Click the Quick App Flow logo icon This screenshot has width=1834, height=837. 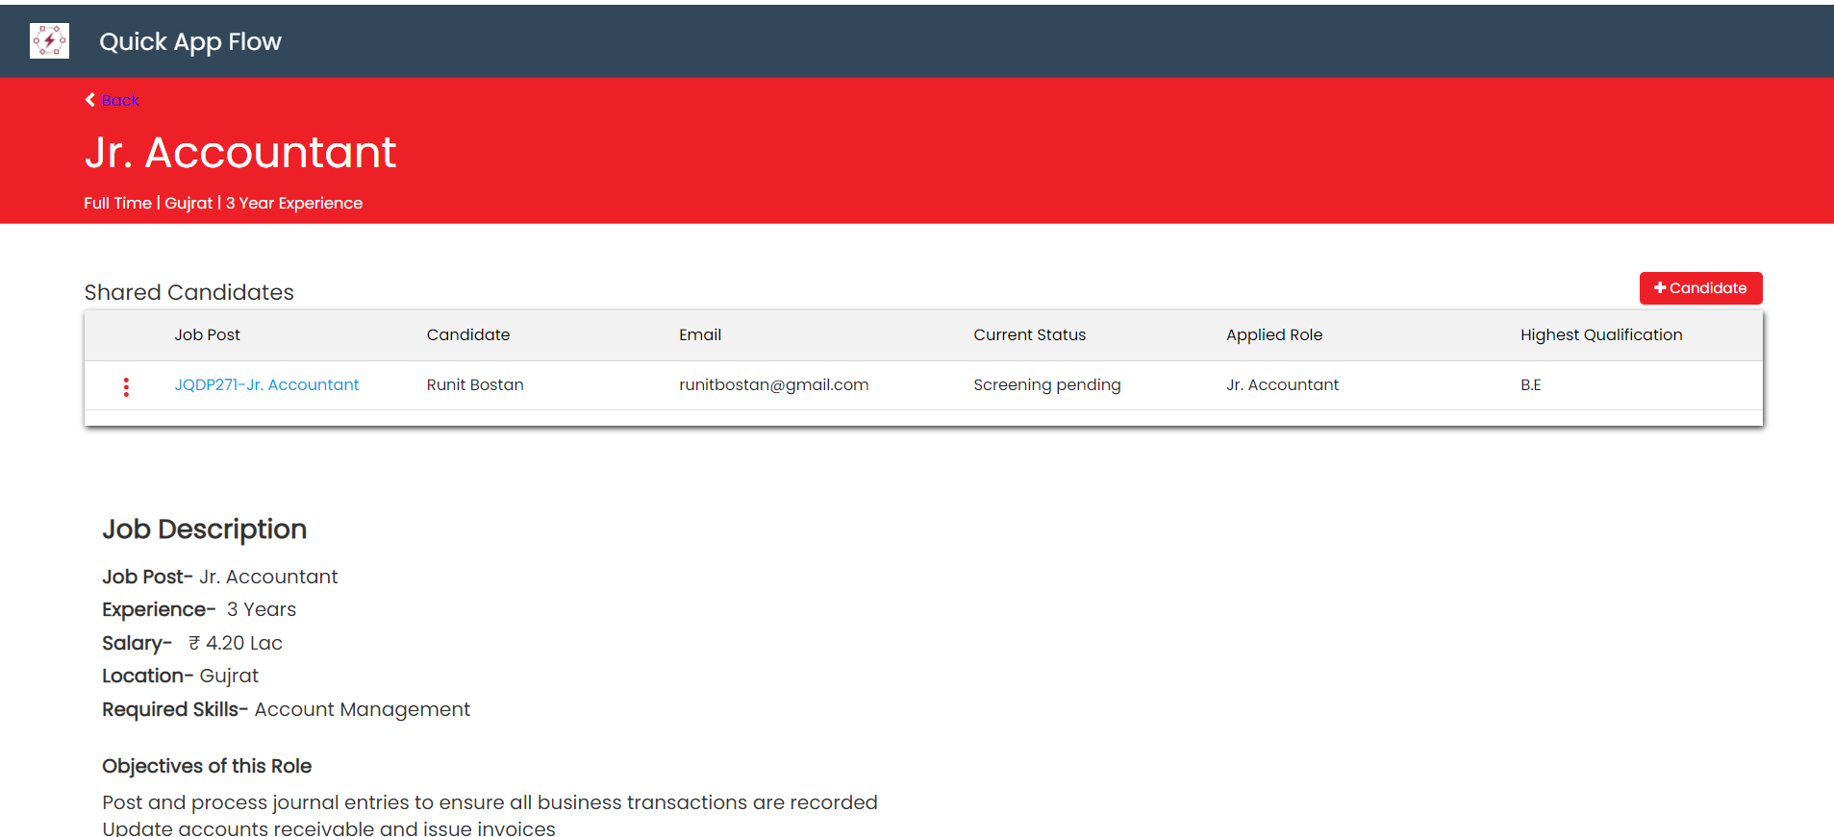pyautogui.click(x=49, y=41)
